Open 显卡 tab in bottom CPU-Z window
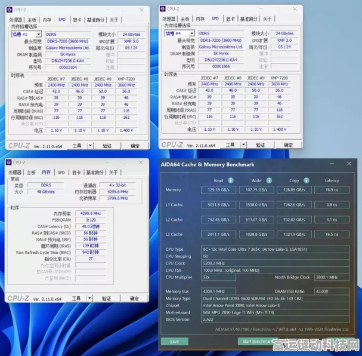The width and height of the screenshot is (362, 356). tap(76, 173)
